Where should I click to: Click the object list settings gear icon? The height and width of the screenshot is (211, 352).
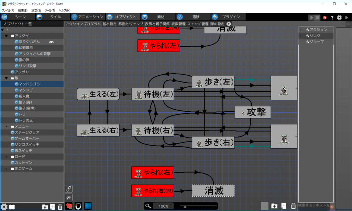click(4, 207)
